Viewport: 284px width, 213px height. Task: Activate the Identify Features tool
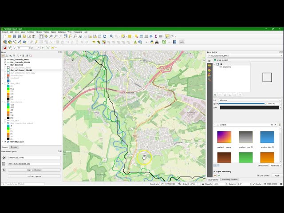tap(111, 36)
